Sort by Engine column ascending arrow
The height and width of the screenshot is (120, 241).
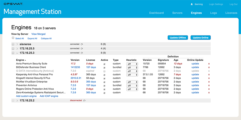click(x=25, y=60)
